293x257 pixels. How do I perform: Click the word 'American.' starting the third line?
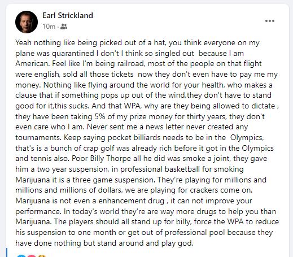[33, 64]
